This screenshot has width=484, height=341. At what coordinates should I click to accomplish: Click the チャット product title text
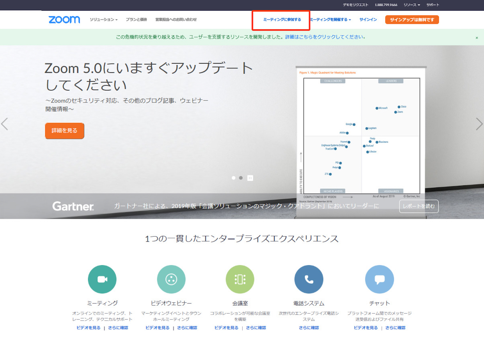pyautogui.click(x=379, y=303)
